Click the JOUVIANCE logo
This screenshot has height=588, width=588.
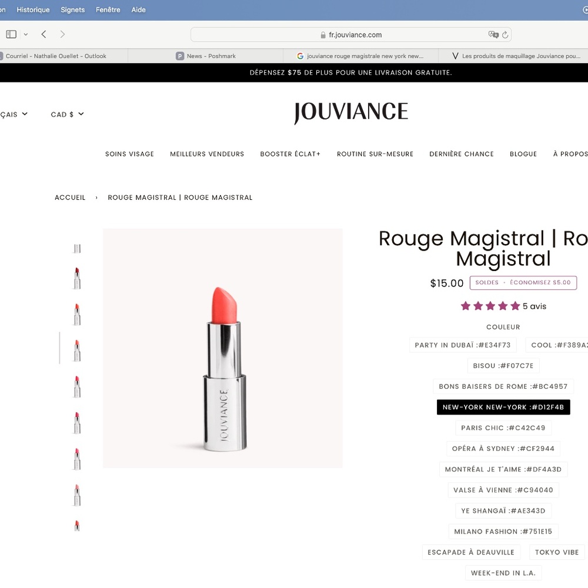(351, 112)
